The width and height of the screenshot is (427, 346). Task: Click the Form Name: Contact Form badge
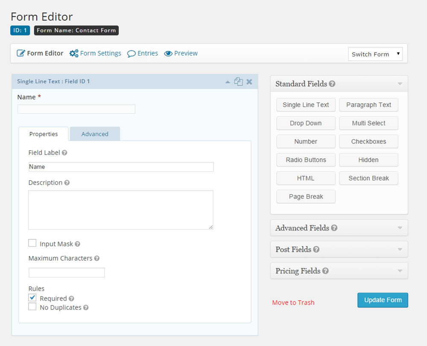pos(76,30)
